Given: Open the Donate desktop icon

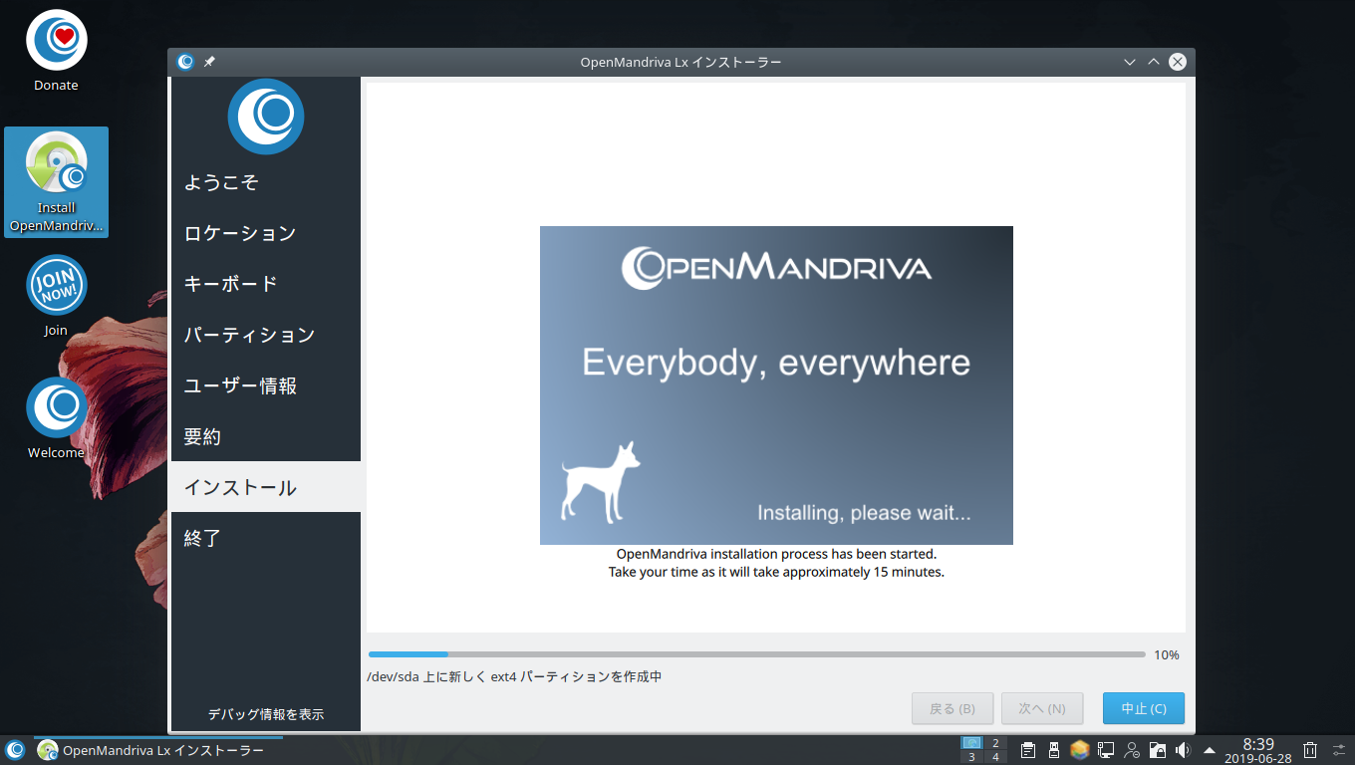Looking at the screenshot, I should tap(56, 52).
